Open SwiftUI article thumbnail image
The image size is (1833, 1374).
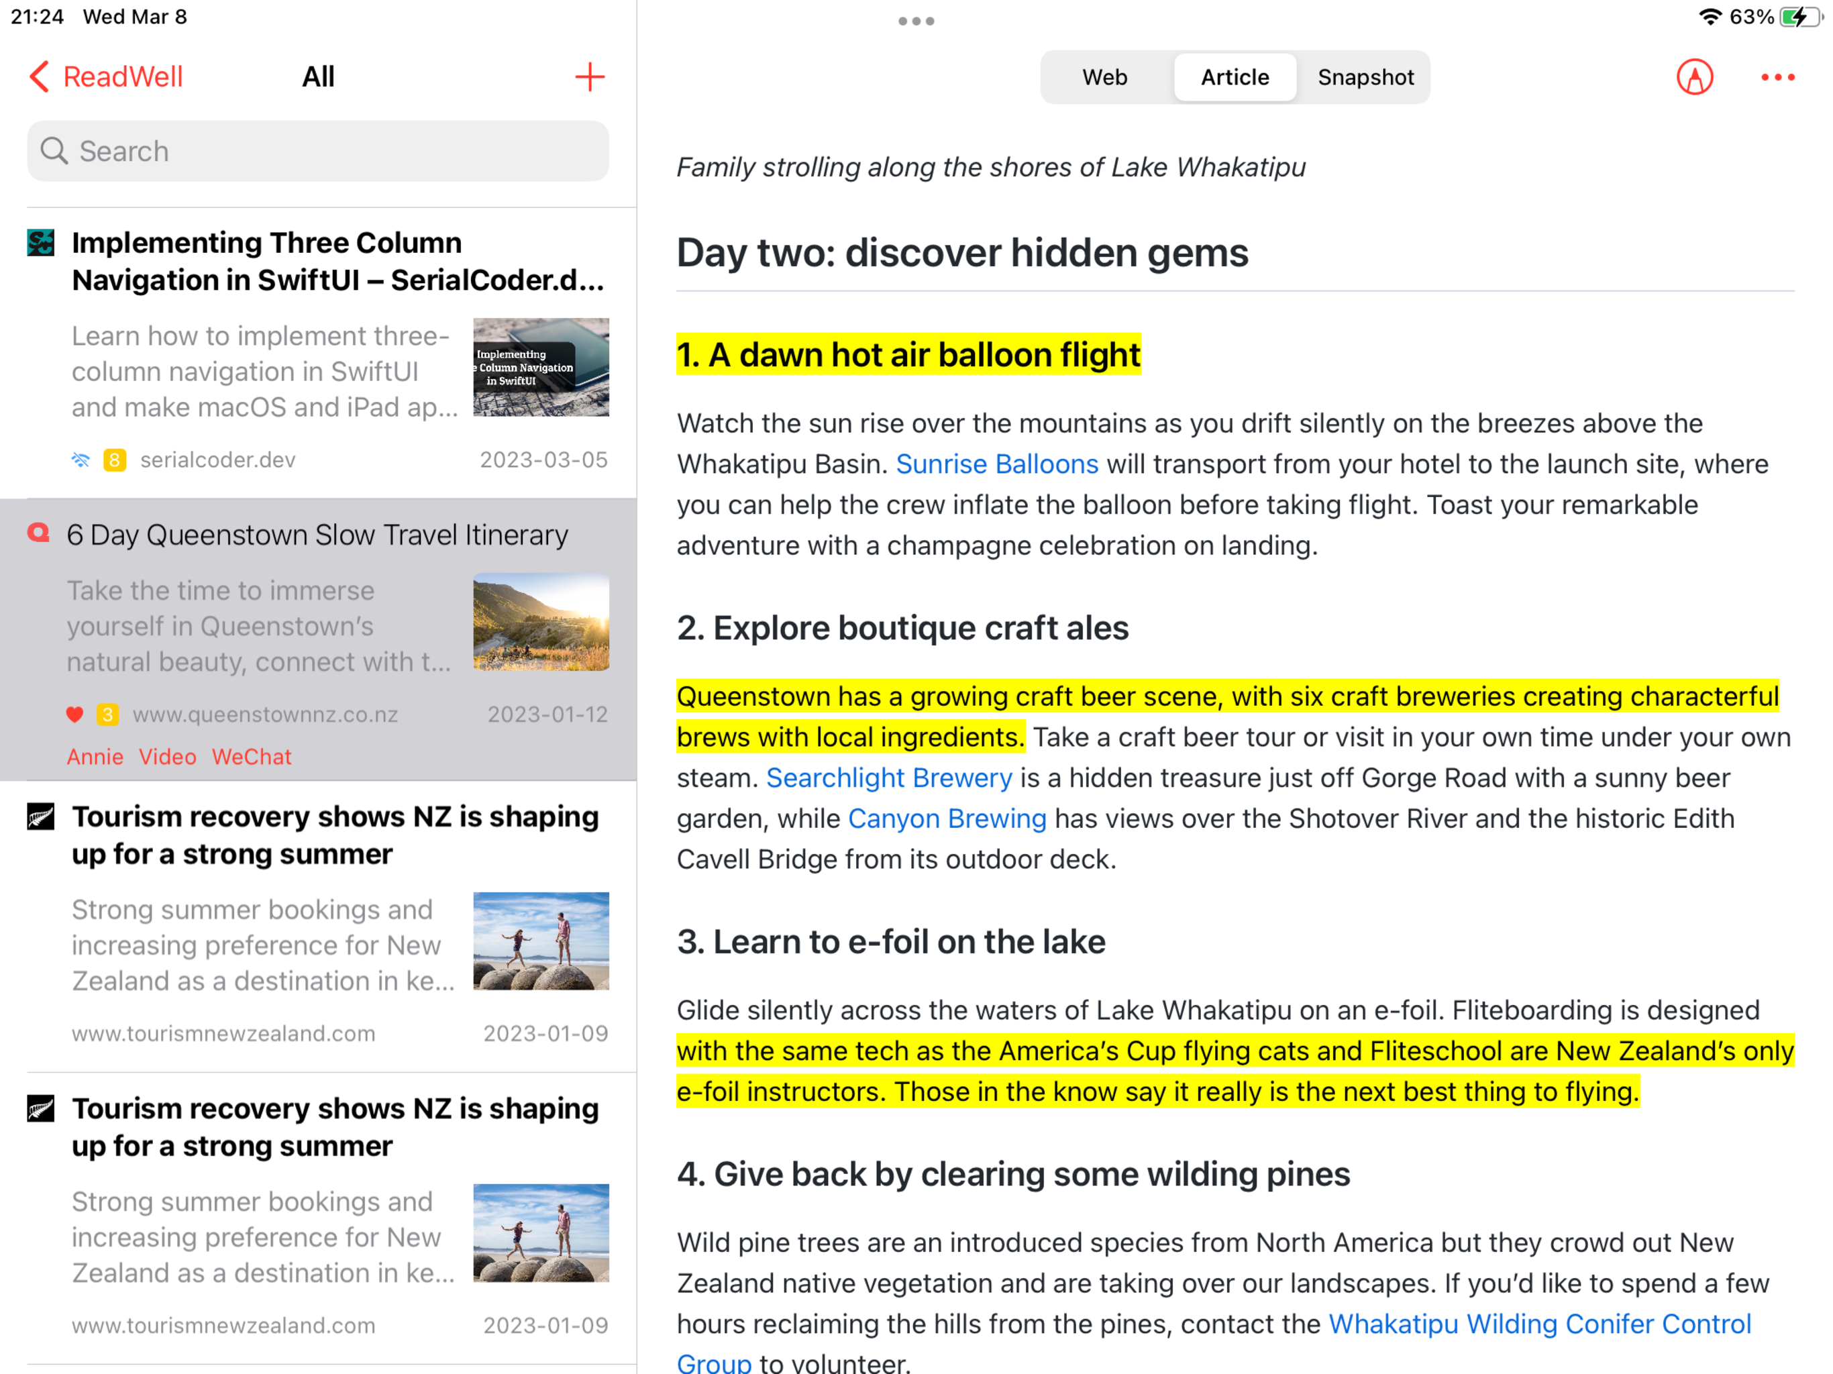tap(541, 367)
